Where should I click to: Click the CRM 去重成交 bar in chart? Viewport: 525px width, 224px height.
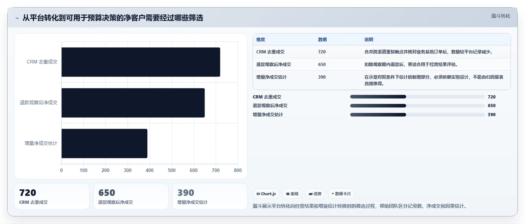tap(141, 62)
